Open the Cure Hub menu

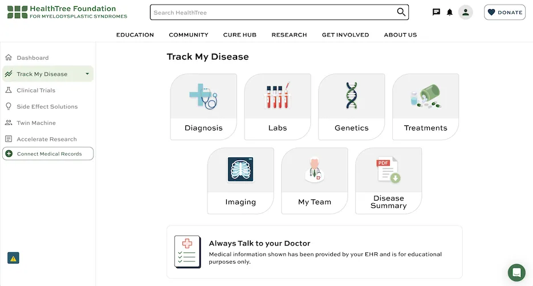pos(239,35)
